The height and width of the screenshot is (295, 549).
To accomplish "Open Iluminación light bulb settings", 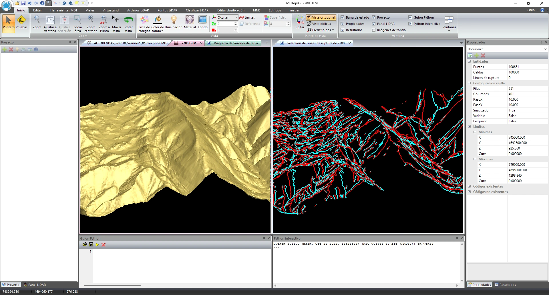I will pyautogui.click(x=174, y=23).
